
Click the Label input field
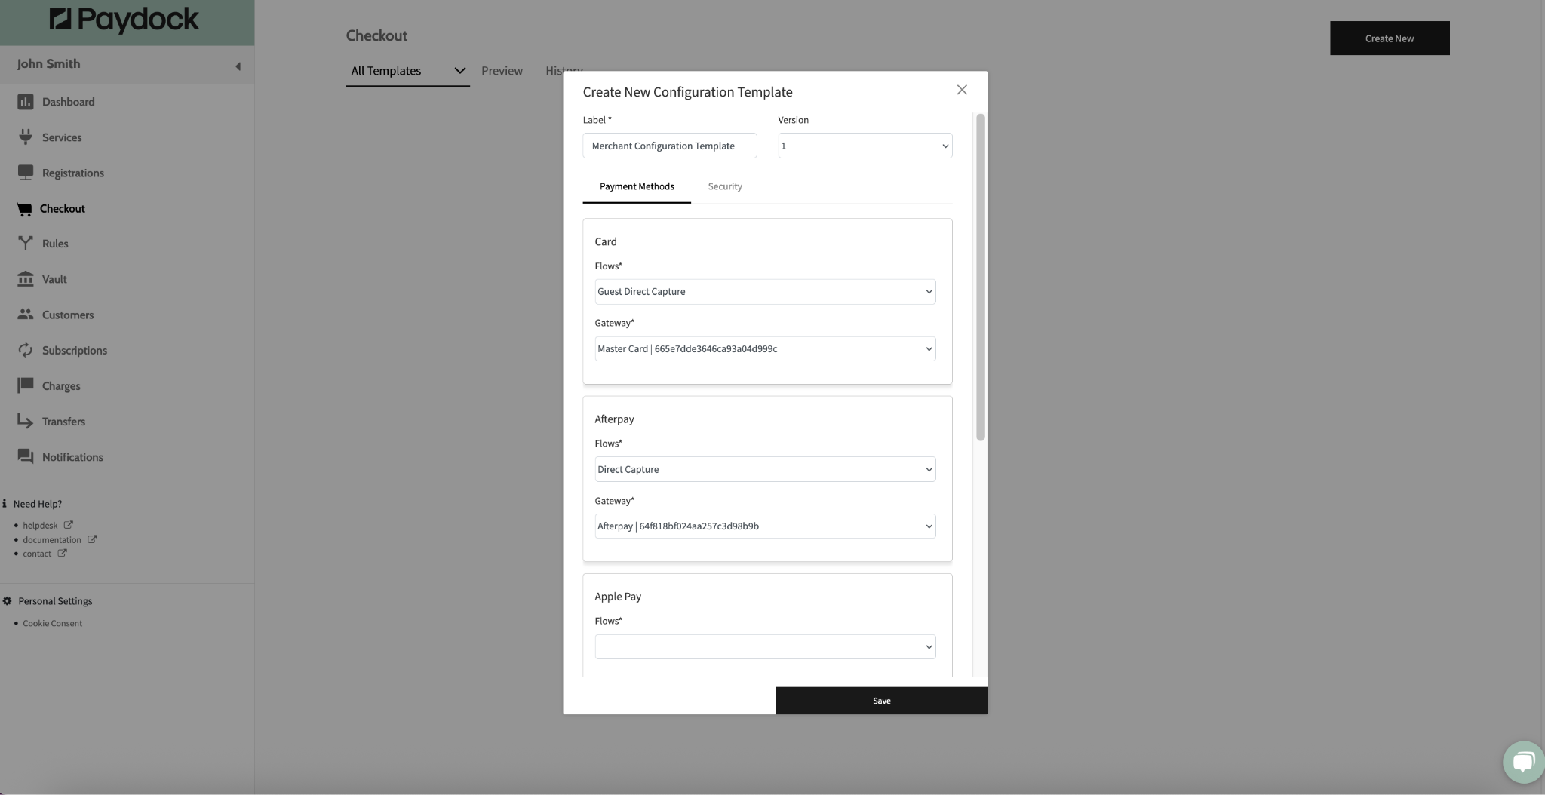pos(670,146)
